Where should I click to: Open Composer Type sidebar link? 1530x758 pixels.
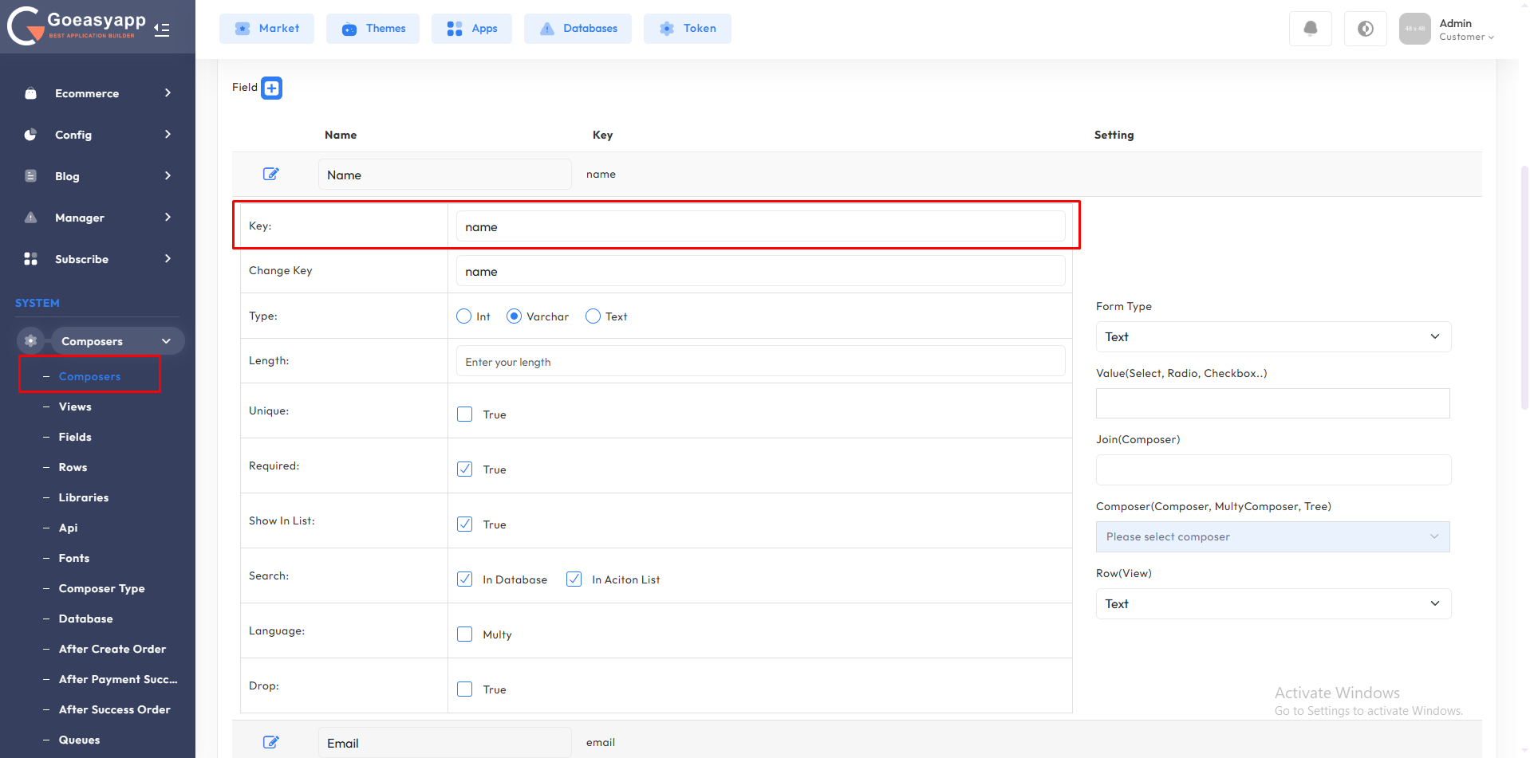point(101,588)
